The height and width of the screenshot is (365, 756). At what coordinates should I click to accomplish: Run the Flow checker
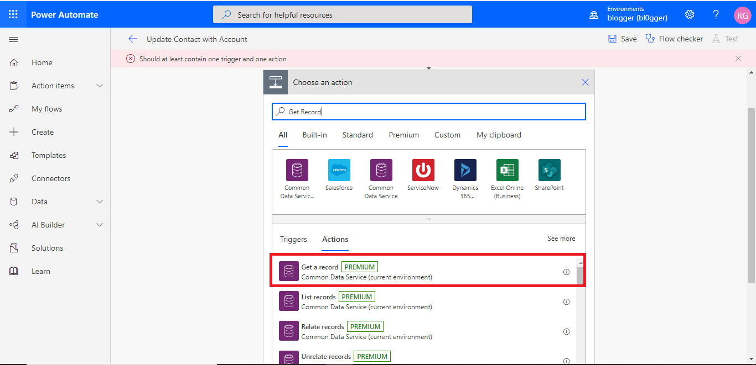tap(674, 39)
